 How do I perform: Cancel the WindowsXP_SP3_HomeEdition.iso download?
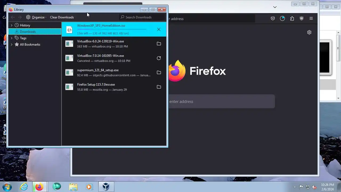[x=159, y=29]
